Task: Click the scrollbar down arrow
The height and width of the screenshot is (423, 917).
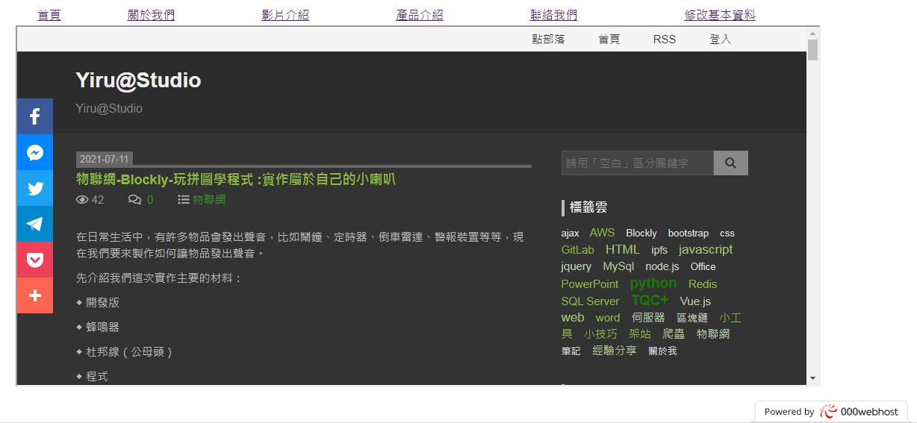Action: [x=812, y=379]
